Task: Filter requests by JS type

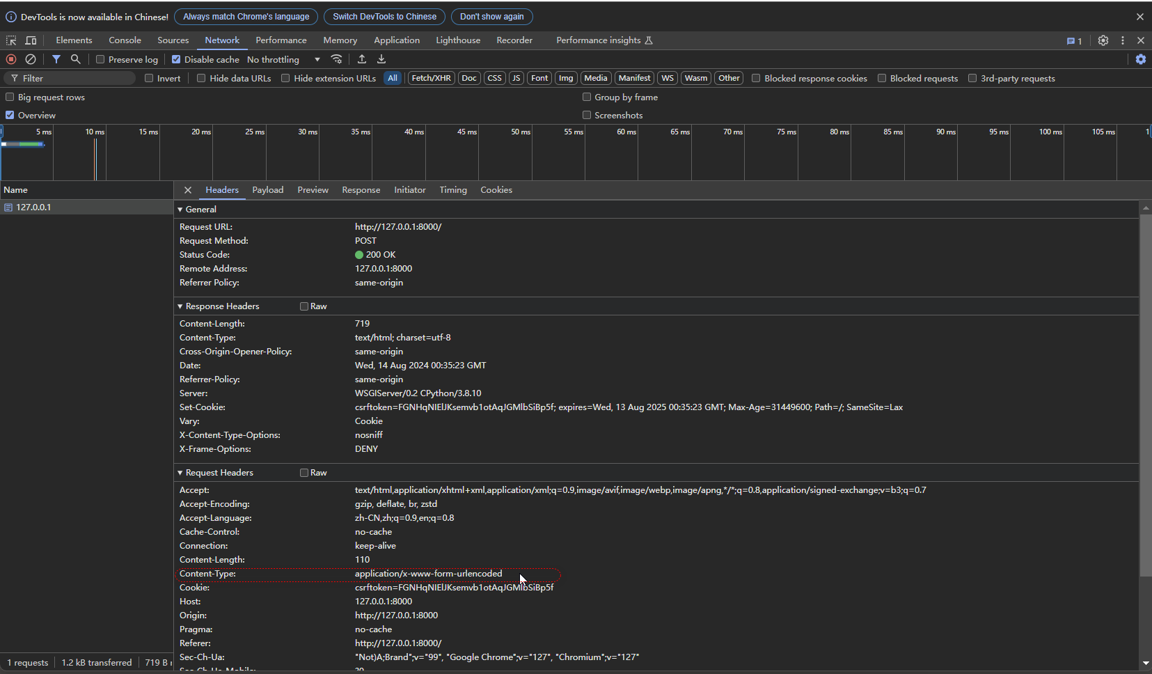Action: point(516,78)
